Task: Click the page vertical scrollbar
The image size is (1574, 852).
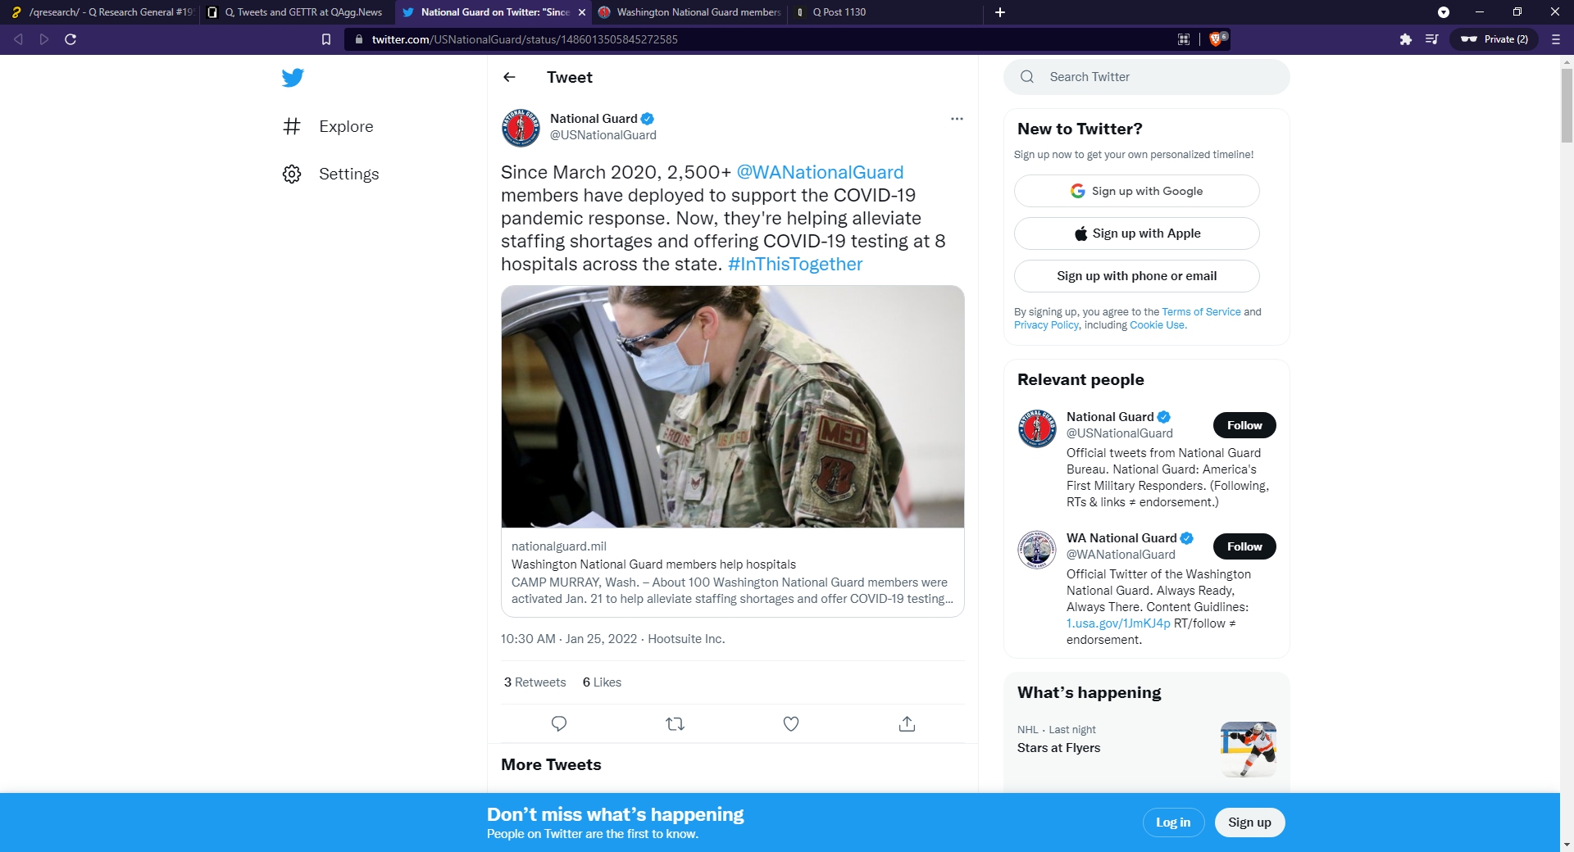Action: coord(1567,106)
